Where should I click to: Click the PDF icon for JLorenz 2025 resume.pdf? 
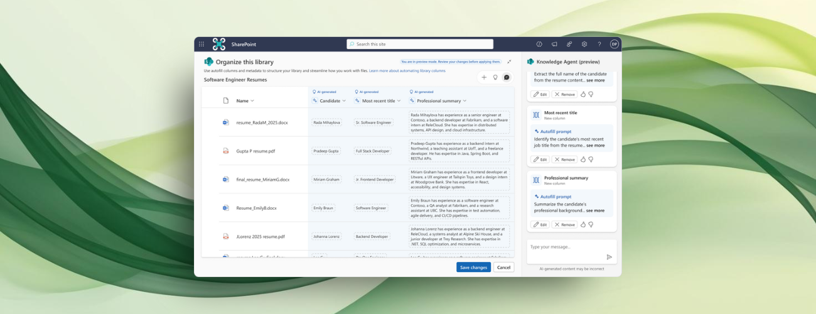click(x=225, y=236)
